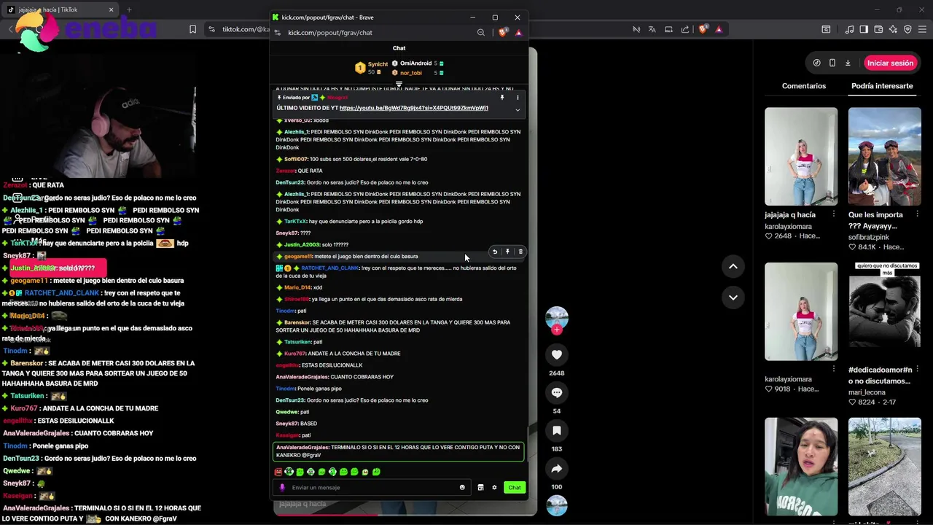Open mari_lecona creator profile link
The height and width of the screenshot is (525, 933).
867,392
